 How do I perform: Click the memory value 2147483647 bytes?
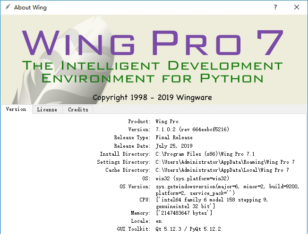click(x=184, y=213)
